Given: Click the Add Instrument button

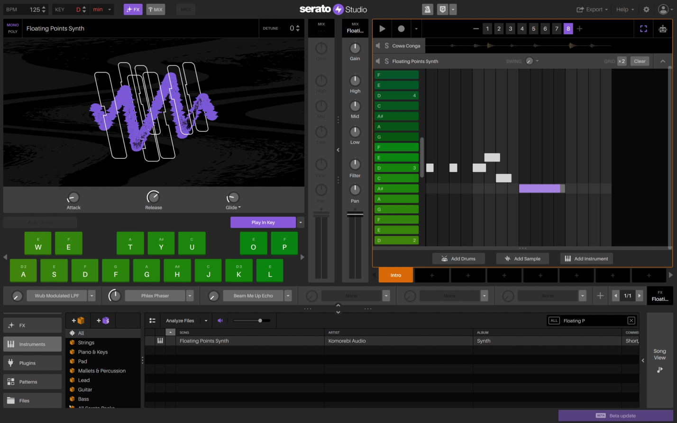Looking at the screenshot, I should (586, 258).
